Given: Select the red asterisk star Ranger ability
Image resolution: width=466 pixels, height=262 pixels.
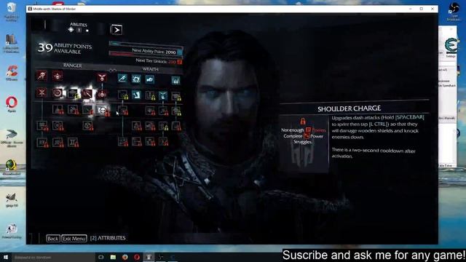Looking at the screenshot, I should [x=42, y=92].
